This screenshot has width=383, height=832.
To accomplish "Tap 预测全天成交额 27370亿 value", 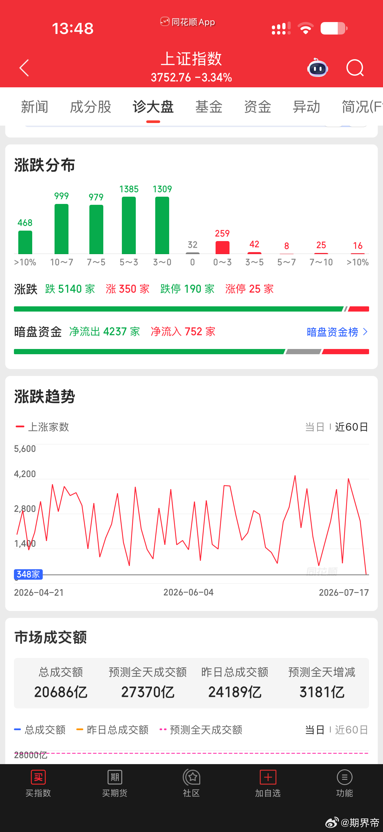I will (x=148, y=692).
